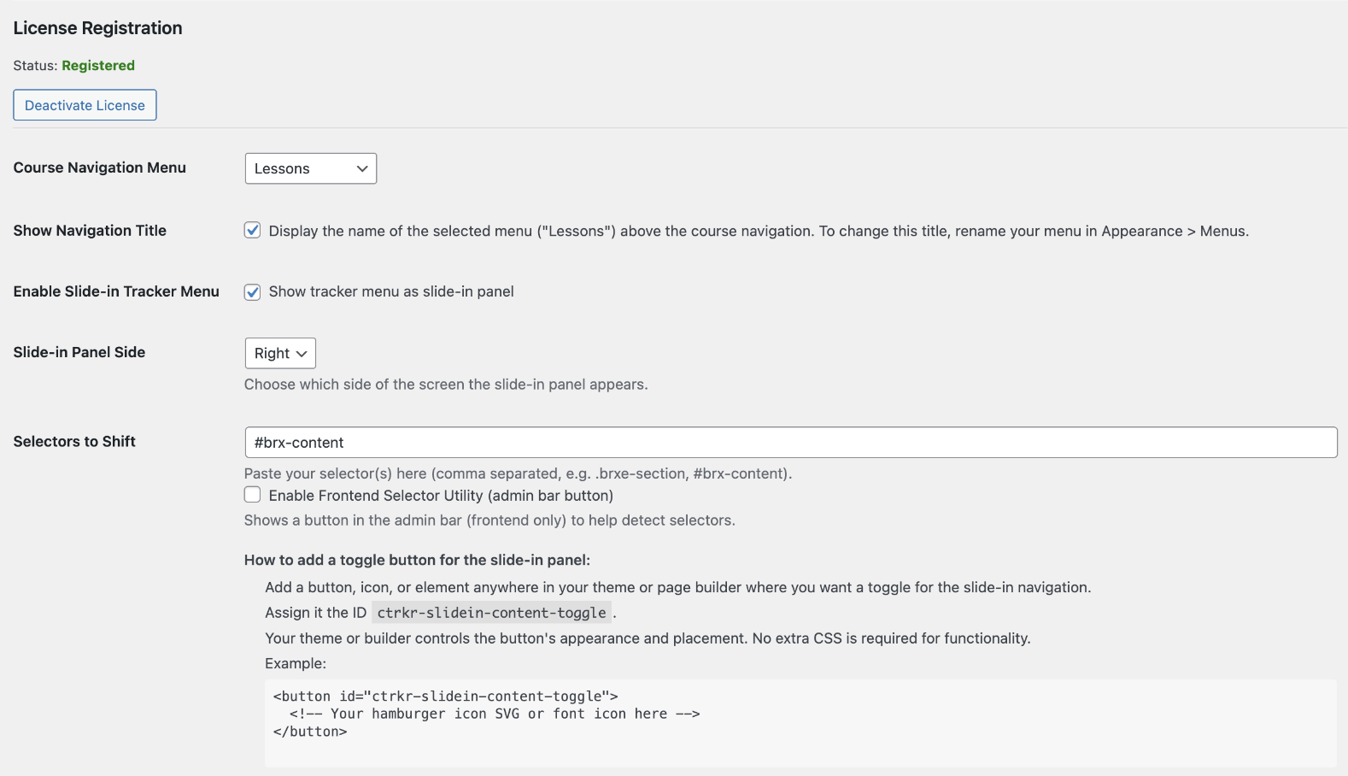The height and width of the screenshot is (776, 1348).
Task: Click the Course Navigation Menu field label
Action: tap(99, 168)
